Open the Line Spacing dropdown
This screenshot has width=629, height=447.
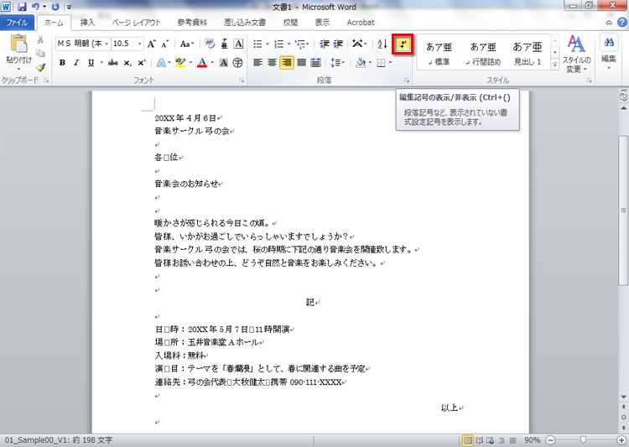337,63
